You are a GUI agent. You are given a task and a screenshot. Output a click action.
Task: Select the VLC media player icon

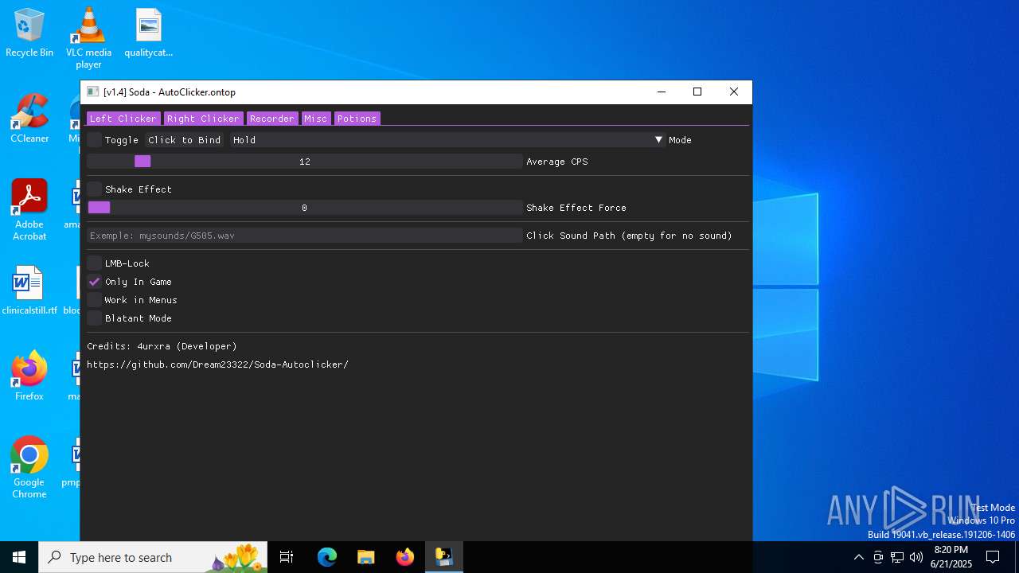(x=88, y=38)
